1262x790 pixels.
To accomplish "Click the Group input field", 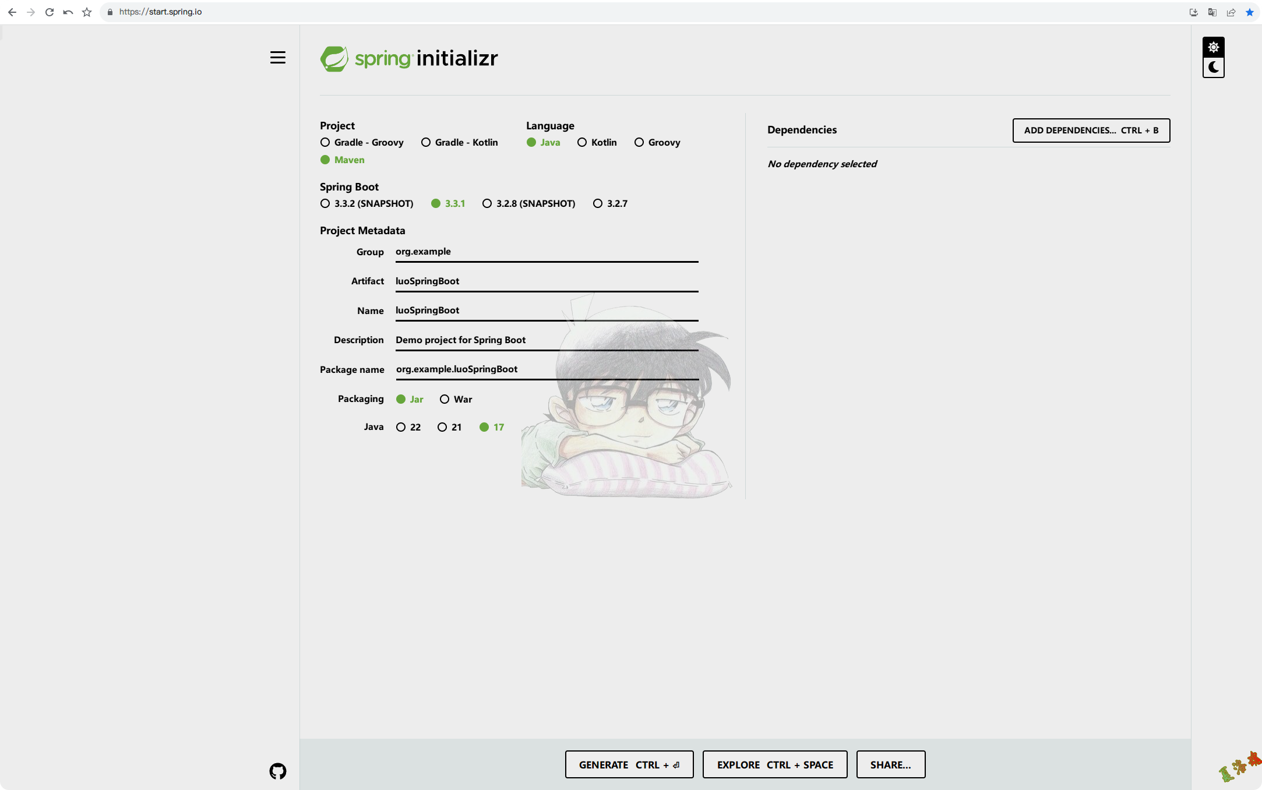I will [547, 252].
